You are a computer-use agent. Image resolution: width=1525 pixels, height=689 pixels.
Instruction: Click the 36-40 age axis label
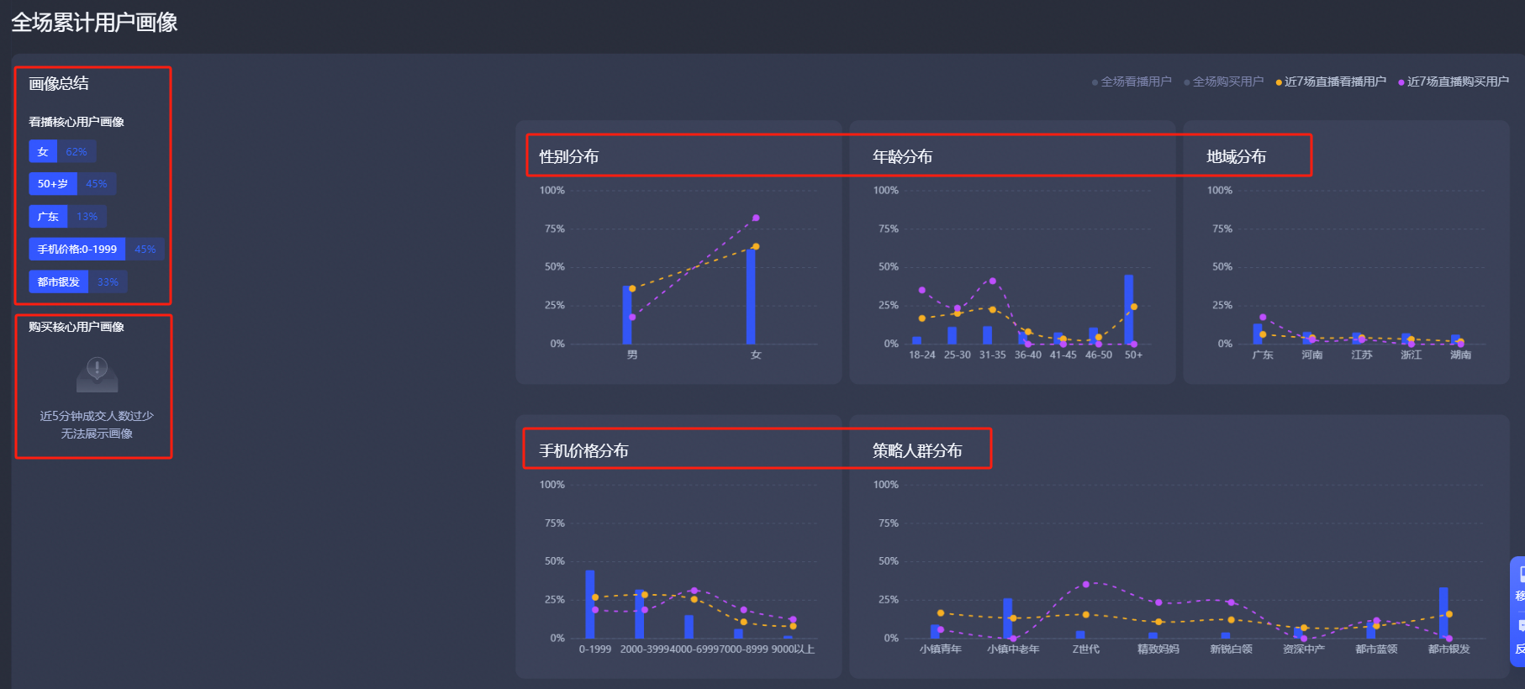[x=1028, y=355]
